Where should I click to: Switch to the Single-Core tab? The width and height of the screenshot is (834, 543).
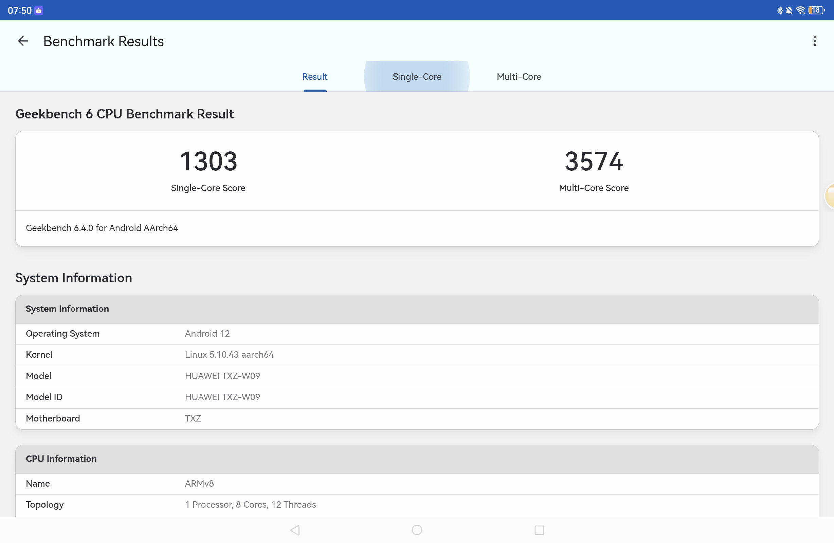pos(417,77)
